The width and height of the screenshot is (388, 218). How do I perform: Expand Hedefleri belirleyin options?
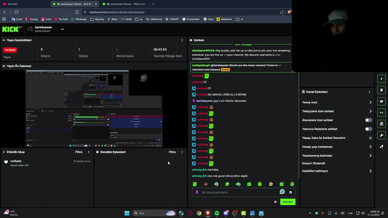click(x=370, y=171)
